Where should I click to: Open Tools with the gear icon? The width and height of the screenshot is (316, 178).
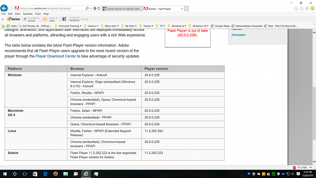coord(307,8)
